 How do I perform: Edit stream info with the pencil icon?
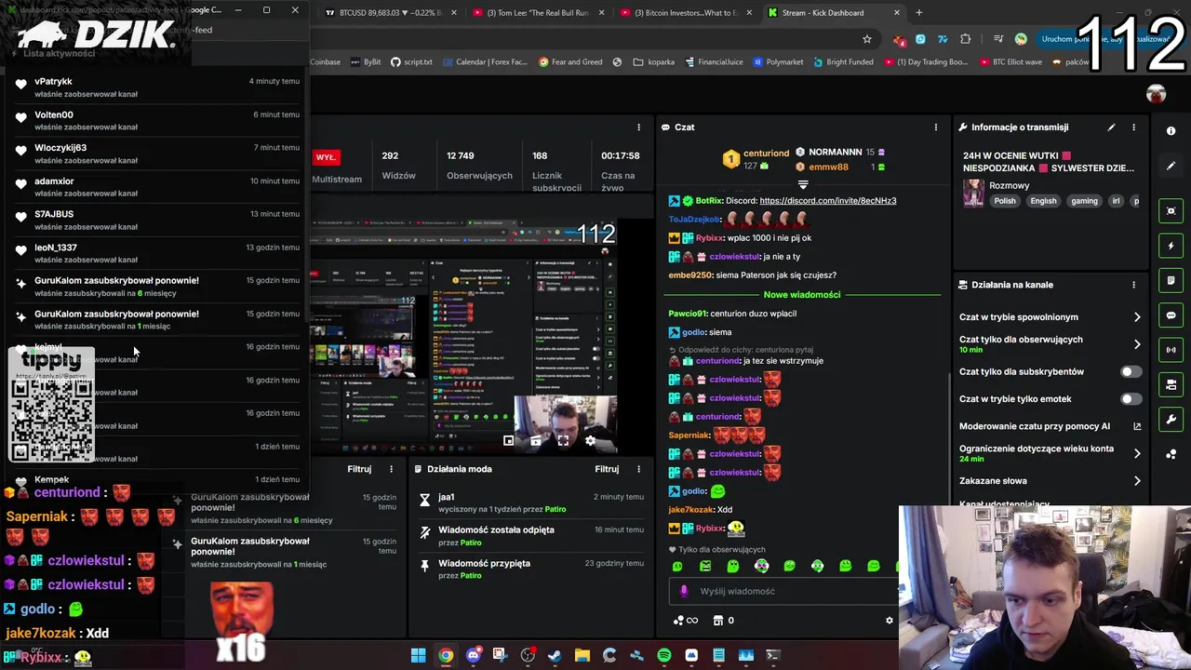pos(1111,127)
